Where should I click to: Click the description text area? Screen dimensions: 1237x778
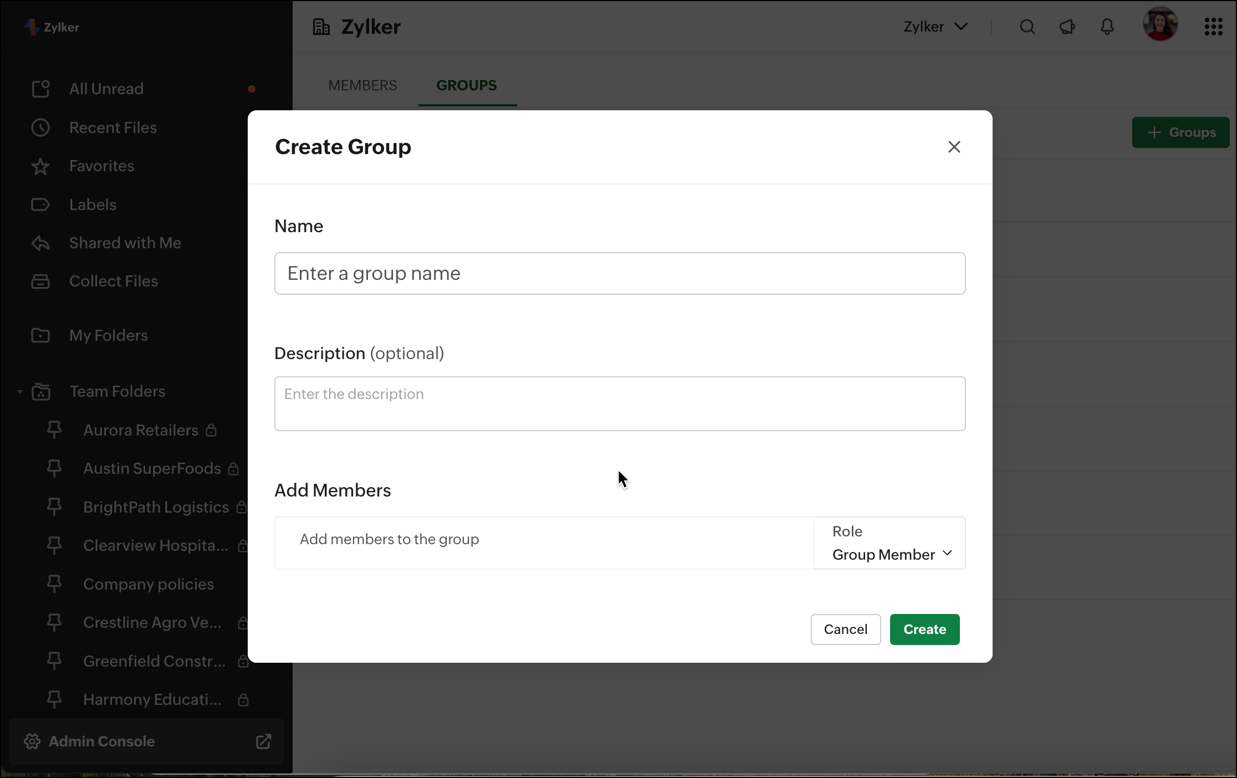click(620, 403)
